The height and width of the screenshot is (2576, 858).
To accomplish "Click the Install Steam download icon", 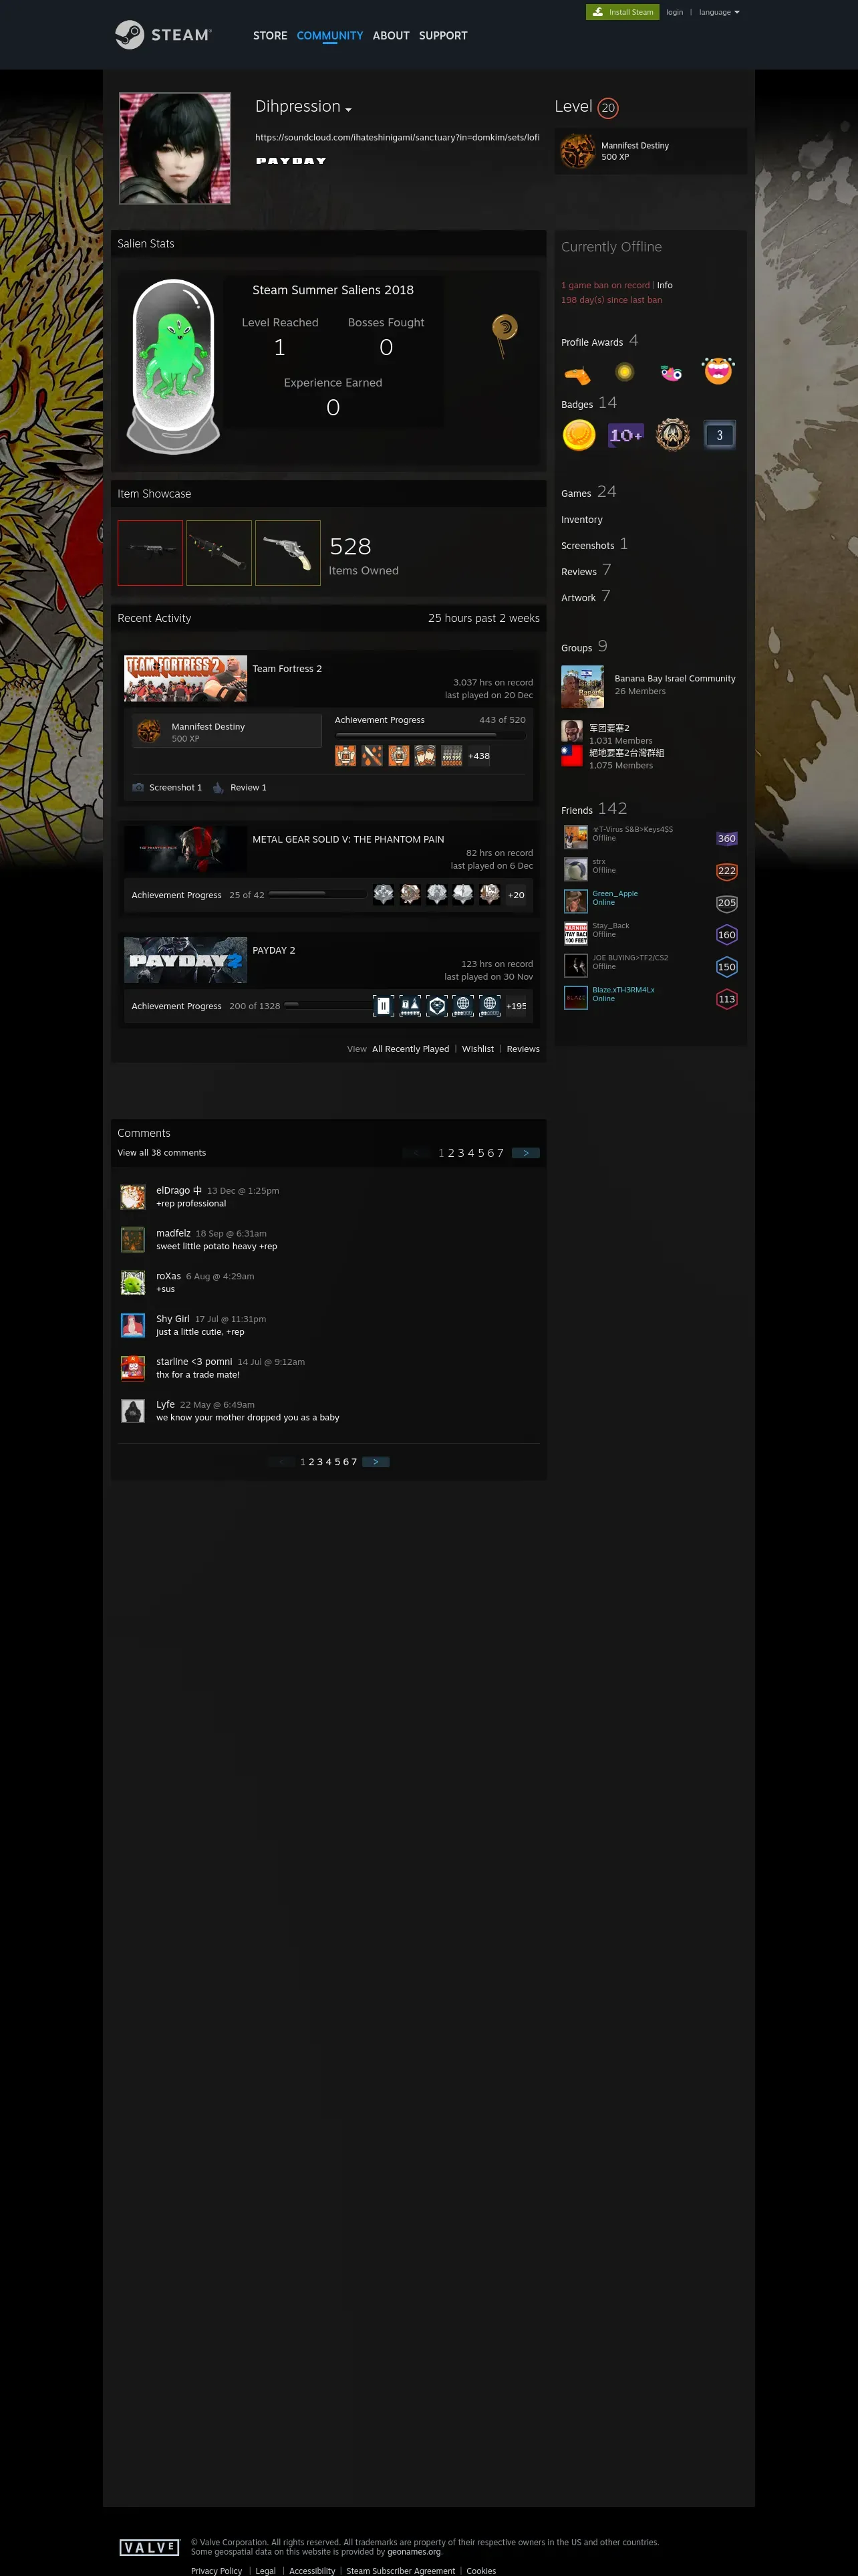I will (x=598, y=12).
